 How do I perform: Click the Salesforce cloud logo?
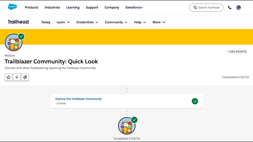click(x=12, y=7)
